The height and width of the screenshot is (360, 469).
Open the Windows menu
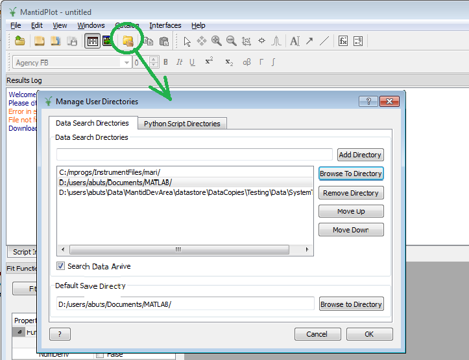[91, 25]
